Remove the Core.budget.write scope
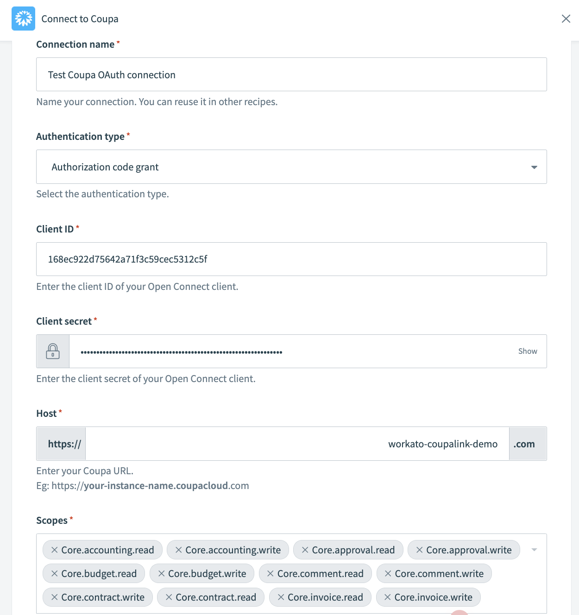The width and height of the screenshot is (579, 615). coord(161,573)
